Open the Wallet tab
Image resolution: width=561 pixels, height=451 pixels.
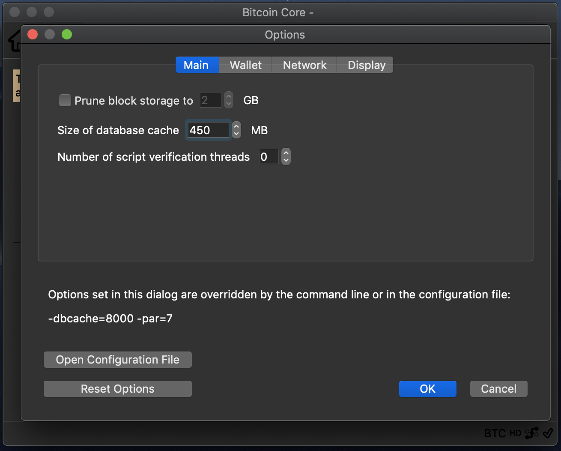point(245,65)
